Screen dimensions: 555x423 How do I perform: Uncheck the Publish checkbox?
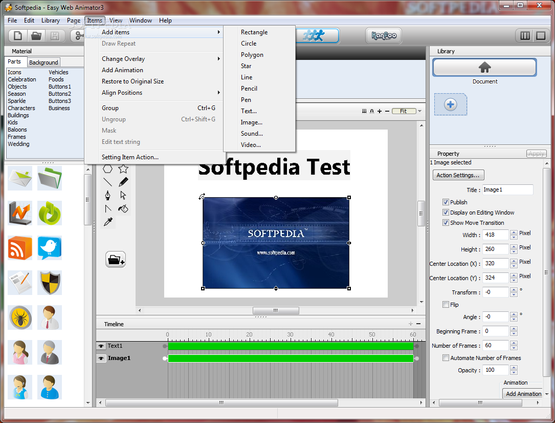(446, 202)
